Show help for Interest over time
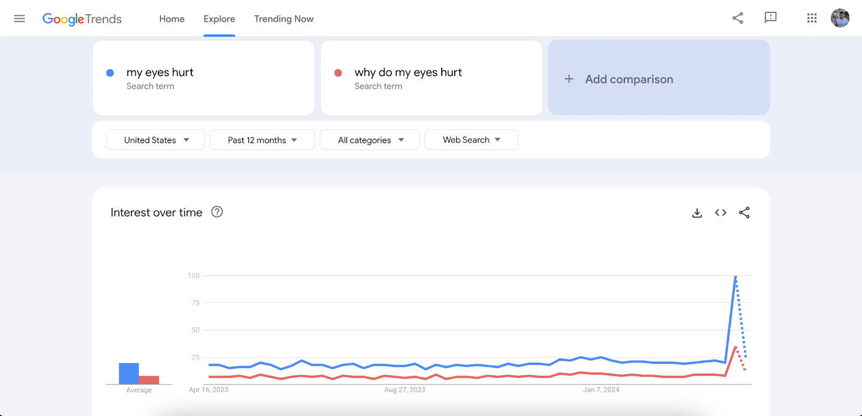The width and height of the screenshot is (862, 416). 217,212
